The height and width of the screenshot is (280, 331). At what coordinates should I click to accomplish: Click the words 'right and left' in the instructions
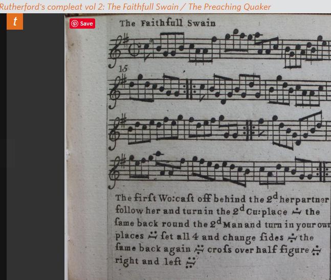tap(148, 262)
